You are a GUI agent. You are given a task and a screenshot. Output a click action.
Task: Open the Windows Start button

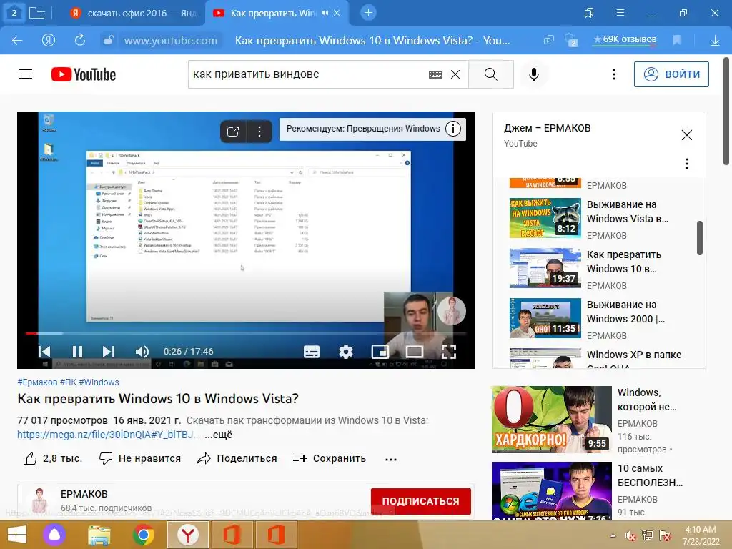[x=17, y=535]
